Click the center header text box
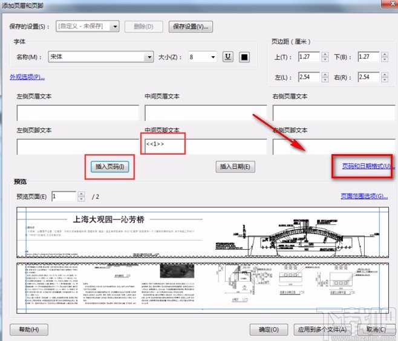Viewport: 398px width, 341px height. point(206,113)
